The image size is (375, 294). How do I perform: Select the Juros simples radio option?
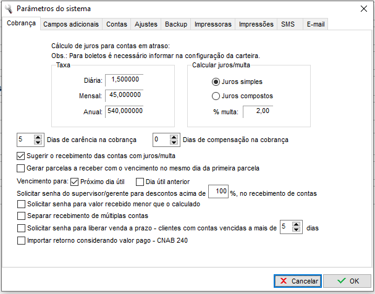pos(216,82)
